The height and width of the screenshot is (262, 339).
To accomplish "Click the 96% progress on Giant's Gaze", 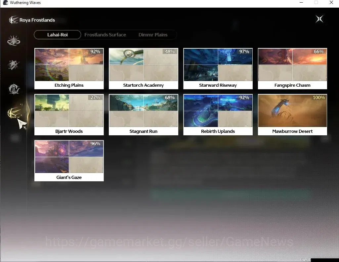I will point(95,144).
